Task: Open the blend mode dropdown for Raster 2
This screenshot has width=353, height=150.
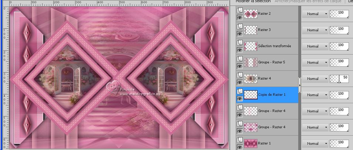Action: (315, 14)
